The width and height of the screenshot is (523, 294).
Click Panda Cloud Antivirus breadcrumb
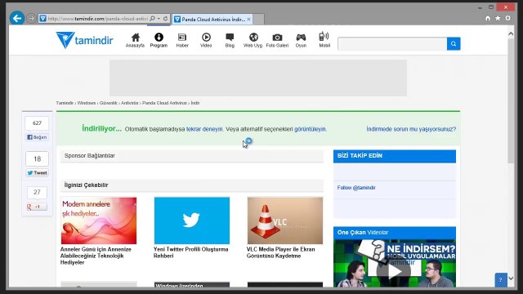[165, 103]
